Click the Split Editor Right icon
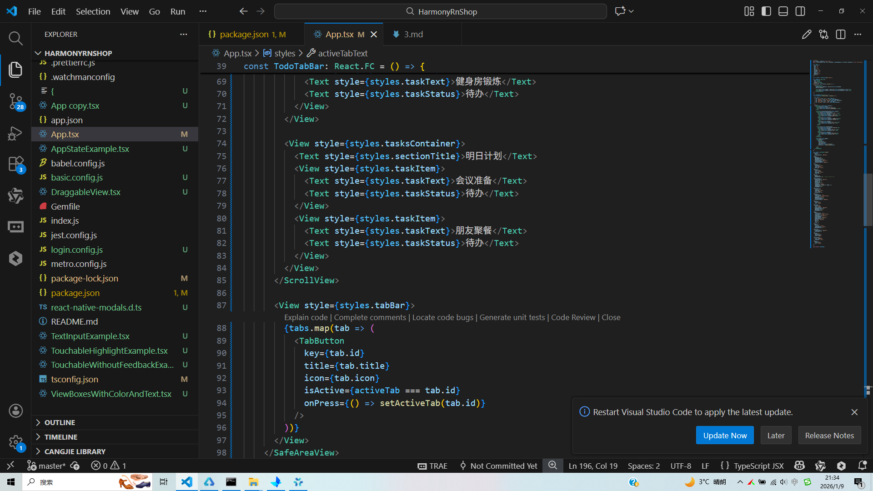Viewport: 873px width, 491px height. point(841,35)
